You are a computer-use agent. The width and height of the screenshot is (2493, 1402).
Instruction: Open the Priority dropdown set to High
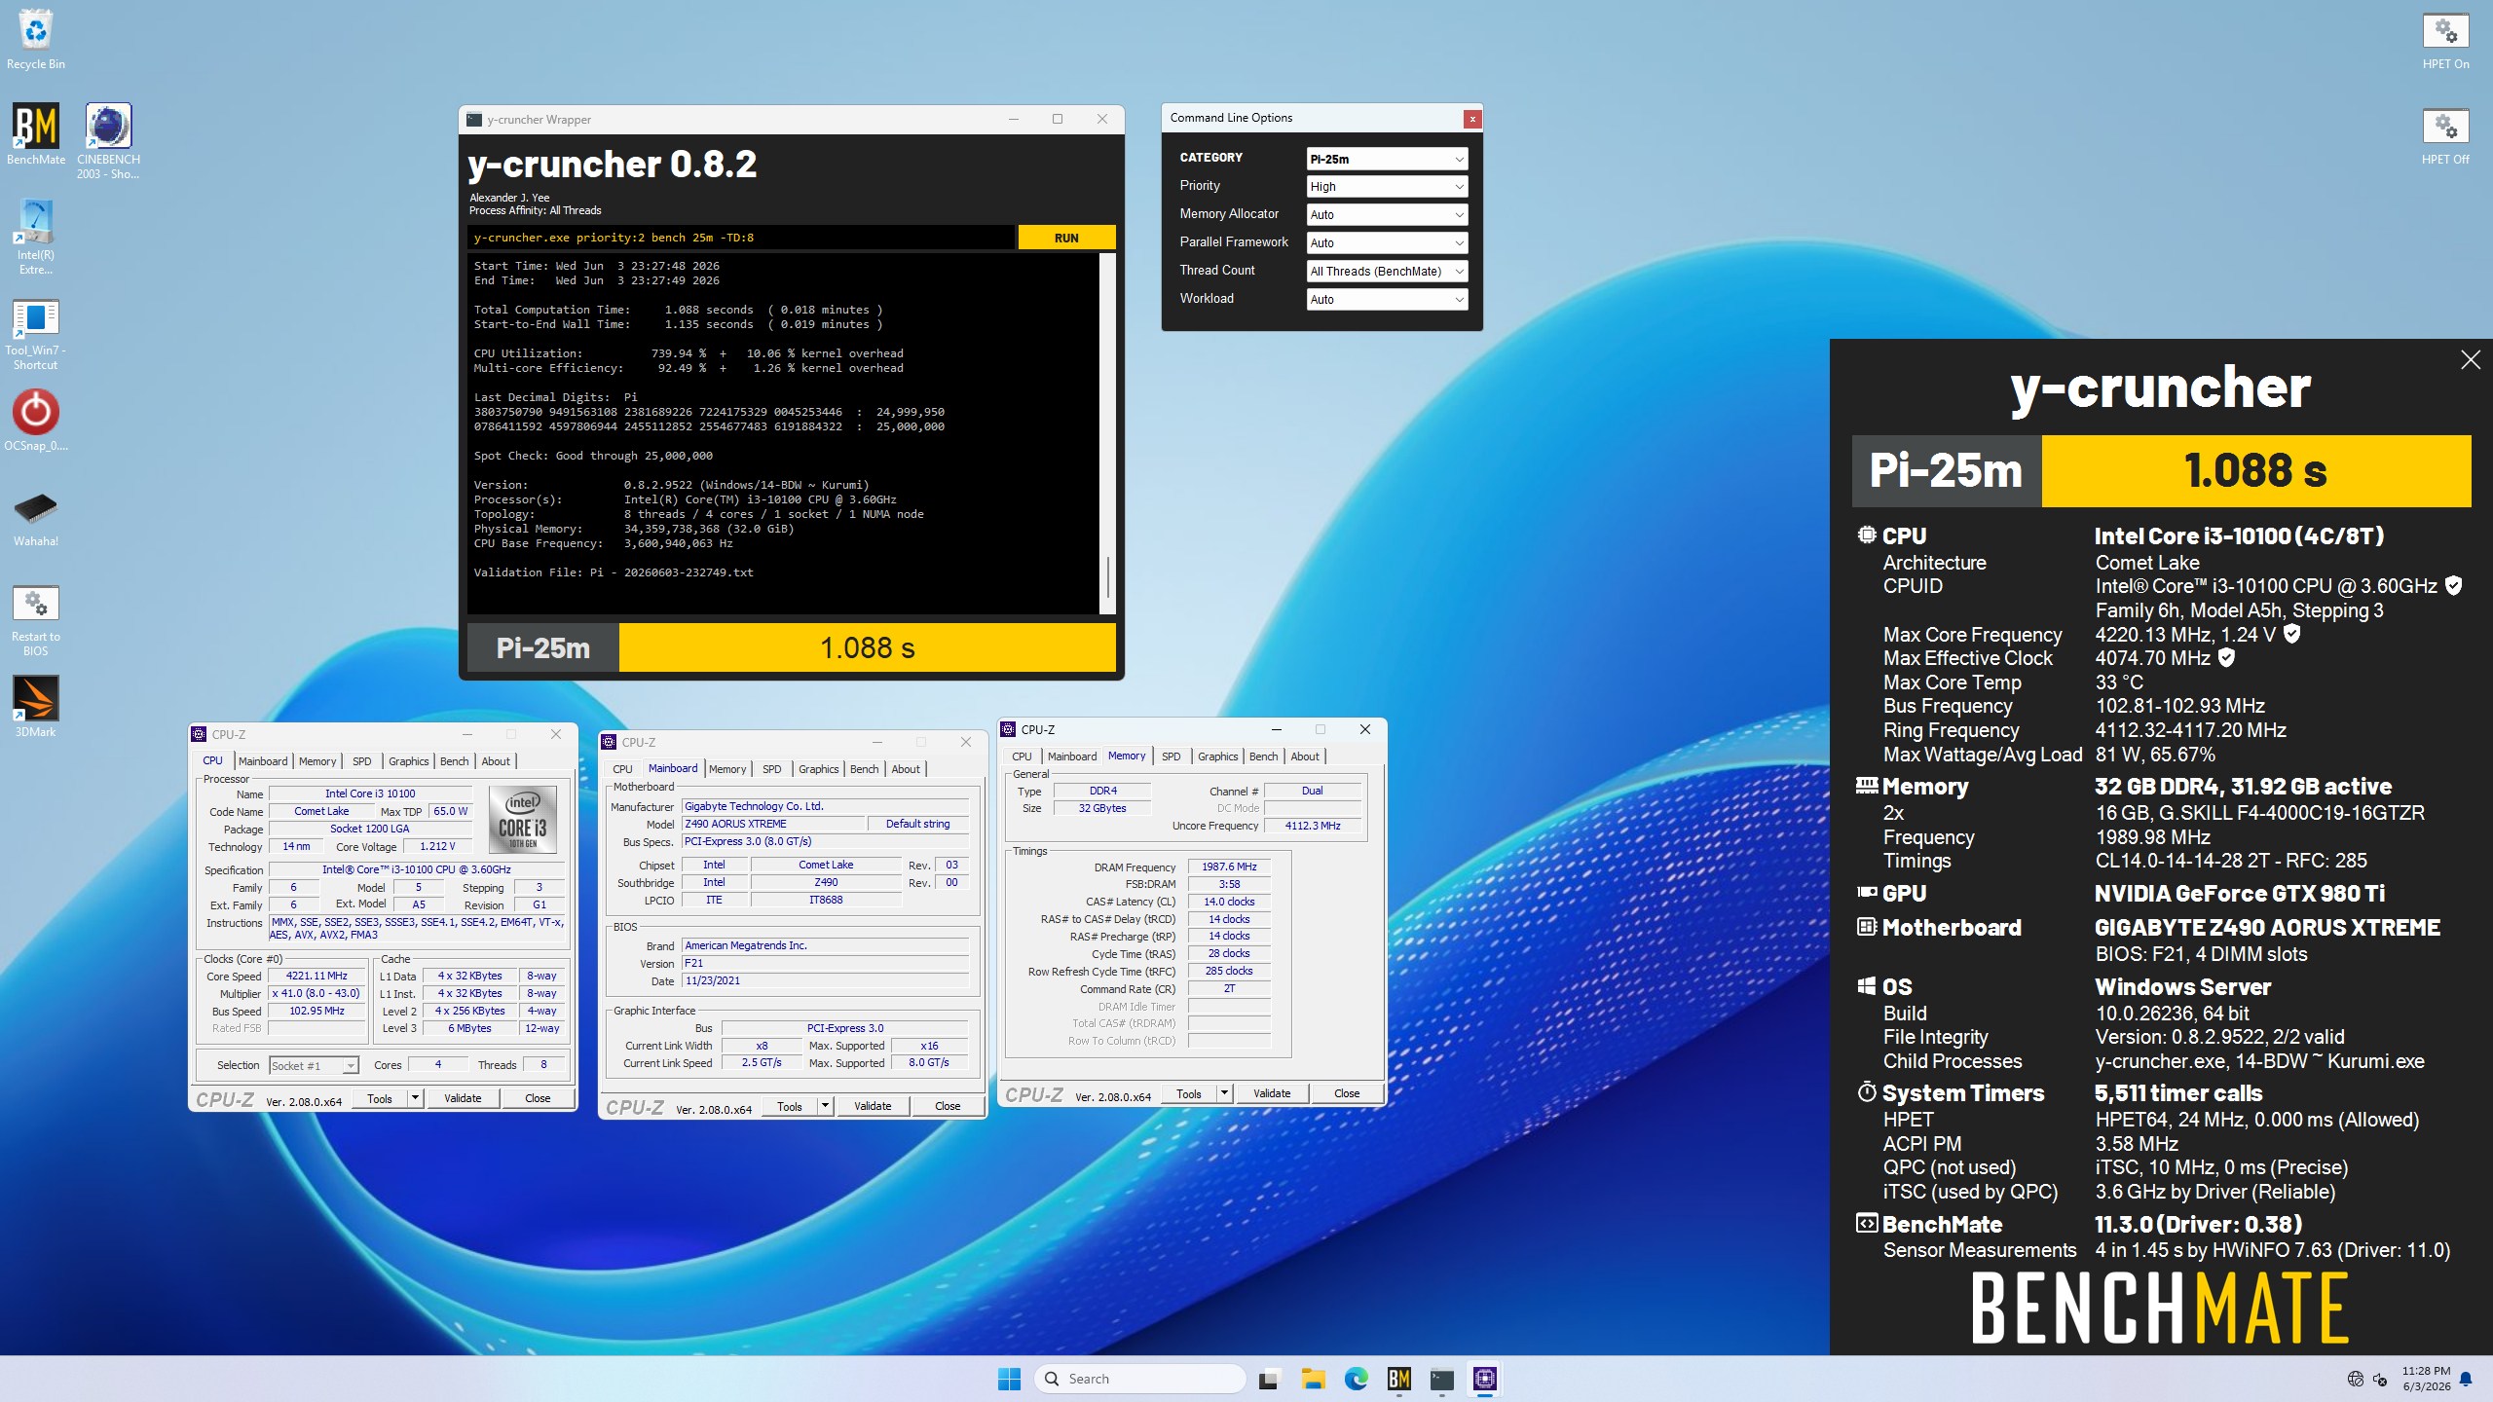click(x=1387, y=187)
